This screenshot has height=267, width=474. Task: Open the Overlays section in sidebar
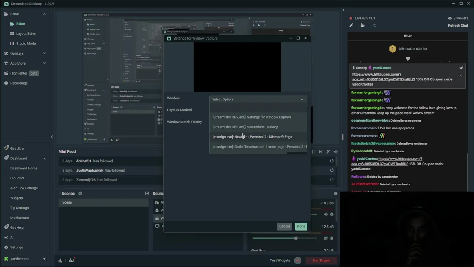coord(17,53)
